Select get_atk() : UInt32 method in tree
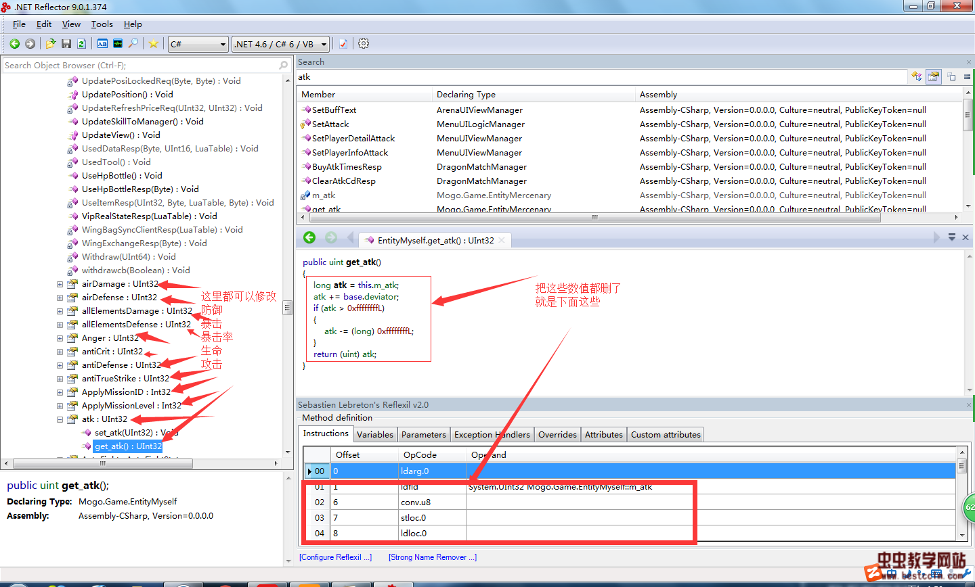Screen dimensions: 975x587 click(128, 446)
